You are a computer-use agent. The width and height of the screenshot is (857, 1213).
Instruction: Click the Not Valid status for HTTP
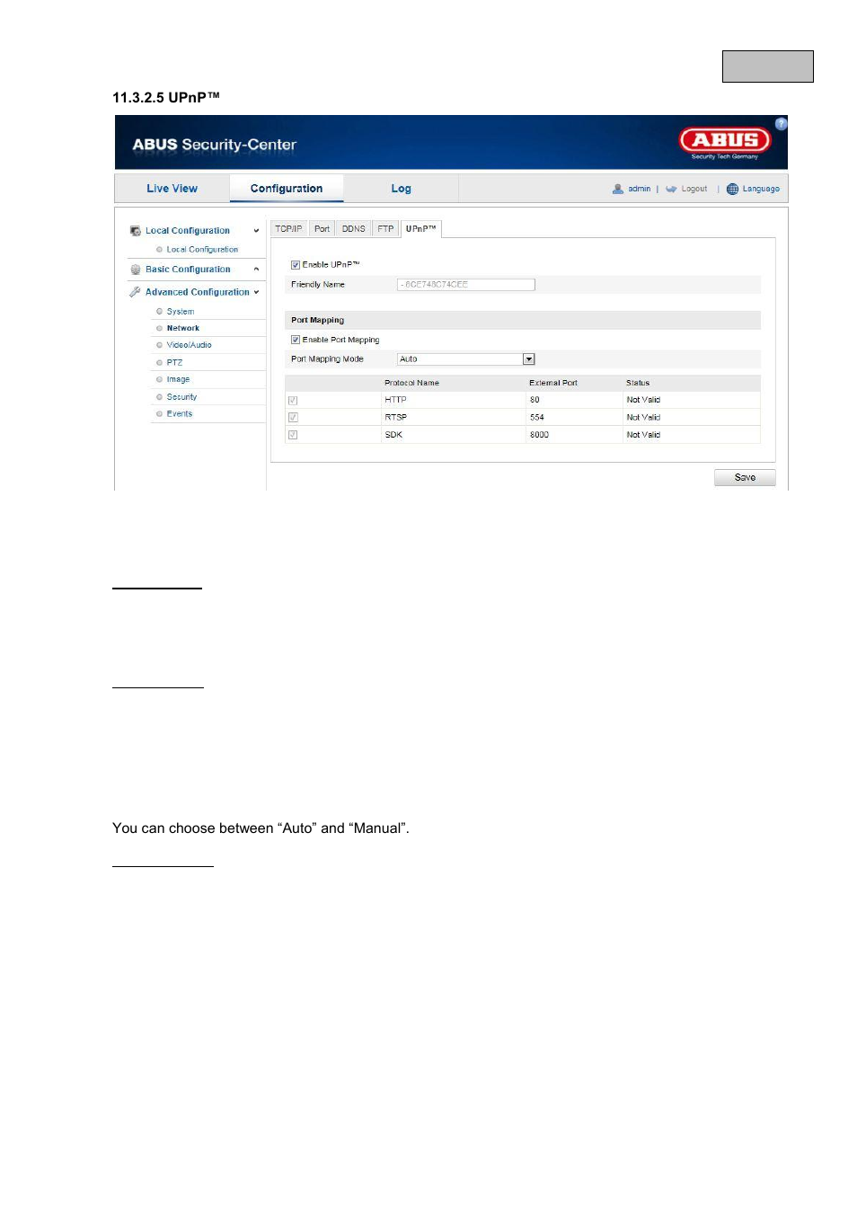(643, 400)
